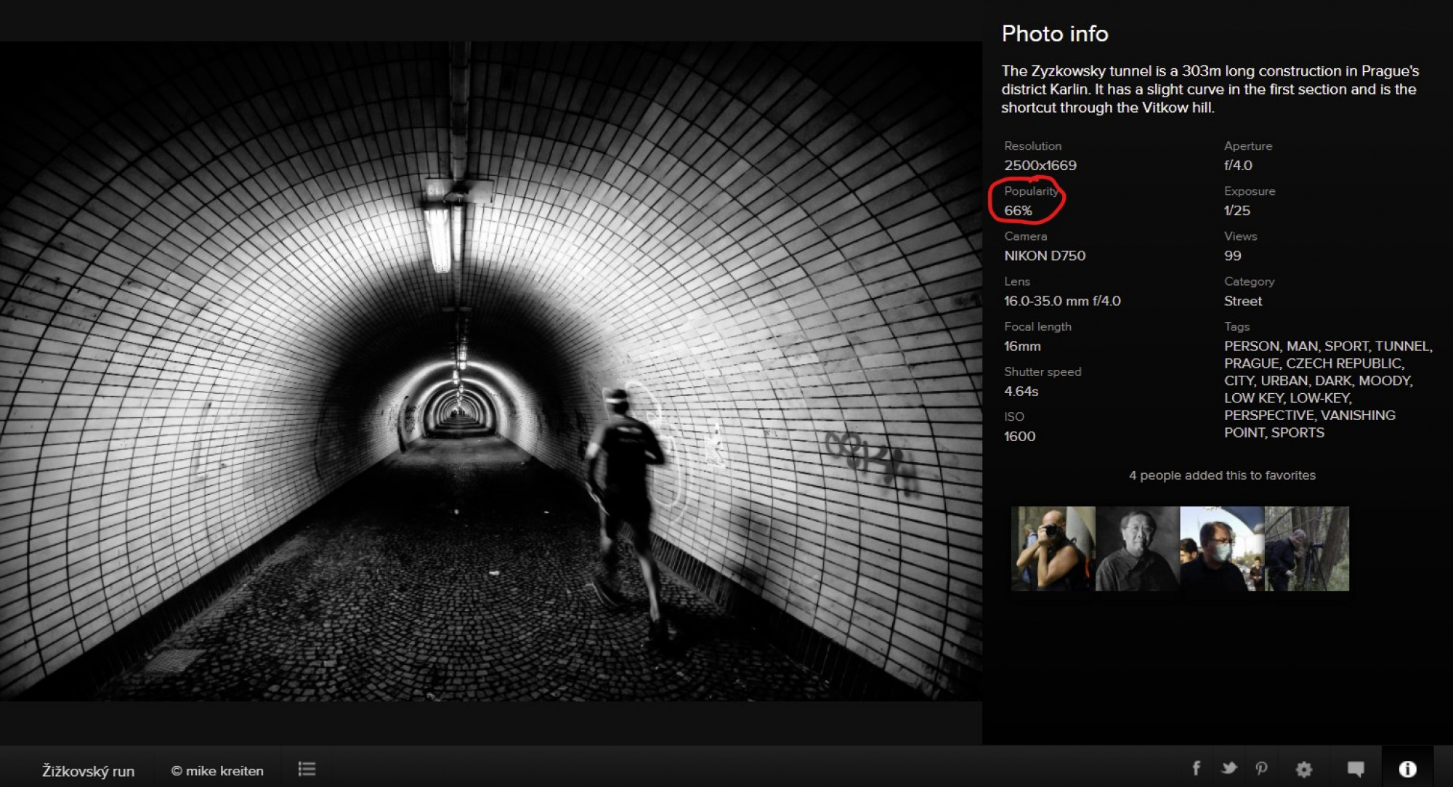Click the NIKON D750 camera value

1044,256
